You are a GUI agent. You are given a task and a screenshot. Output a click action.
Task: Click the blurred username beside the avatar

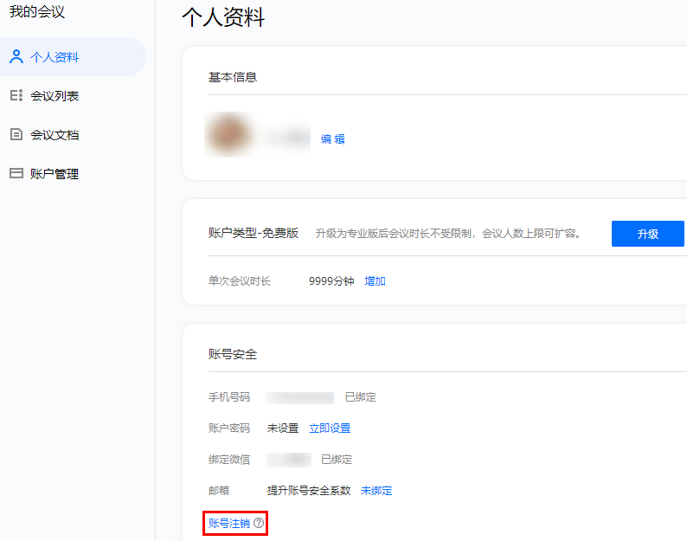[x=287, y=138]
